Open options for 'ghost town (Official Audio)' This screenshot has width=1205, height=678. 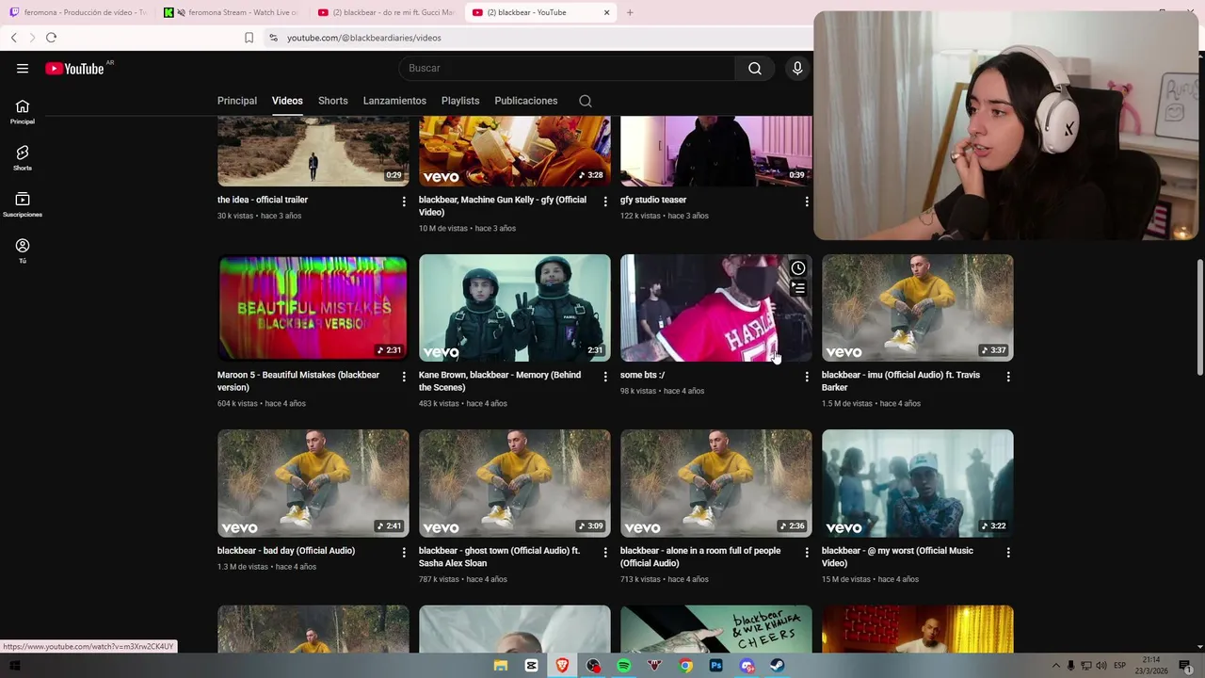(605, 553)
